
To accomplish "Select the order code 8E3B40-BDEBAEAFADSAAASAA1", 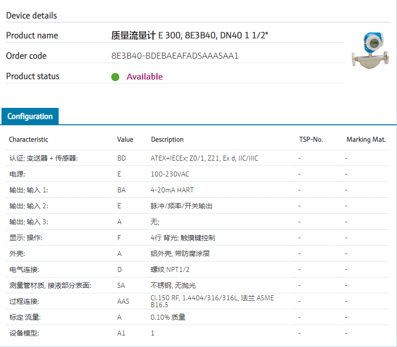I will (x=175, y=56).
